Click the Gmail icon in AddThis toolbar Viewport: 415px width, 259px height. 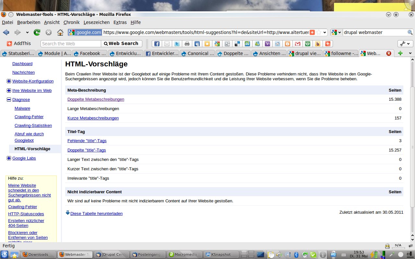pos(297,44)
